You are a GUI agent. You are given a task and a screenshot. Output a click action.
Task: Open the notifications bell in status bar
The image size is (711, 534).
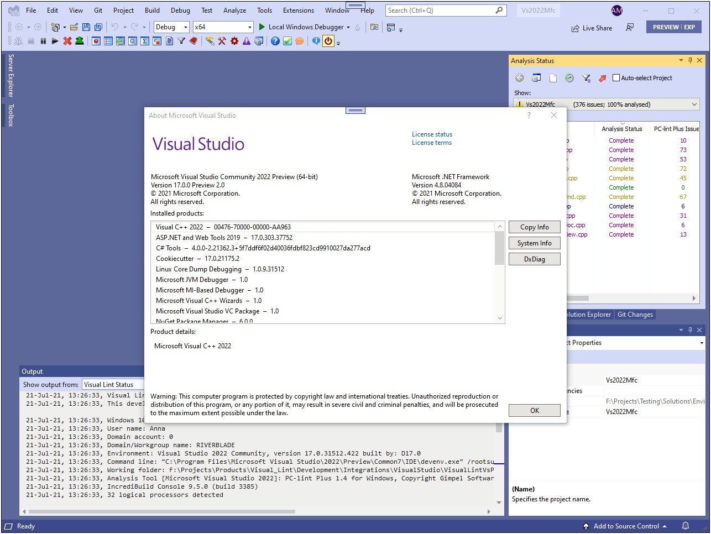[686, 526]
